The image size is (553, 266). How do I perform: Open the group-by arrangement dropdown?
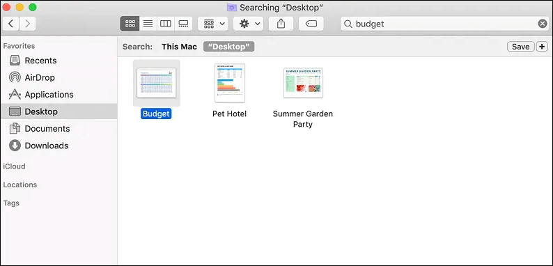click(x=212, y=24)
